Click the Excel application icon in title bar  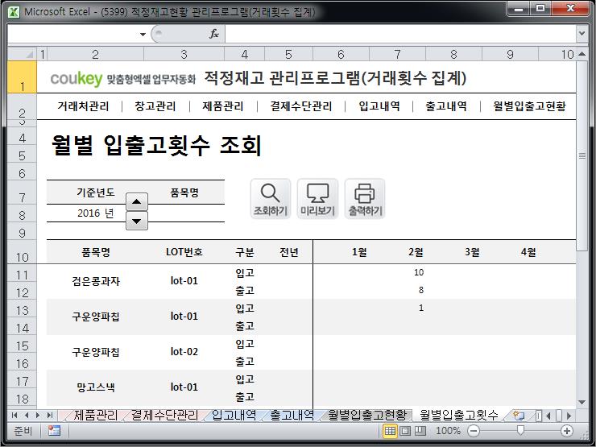(14, 12)
